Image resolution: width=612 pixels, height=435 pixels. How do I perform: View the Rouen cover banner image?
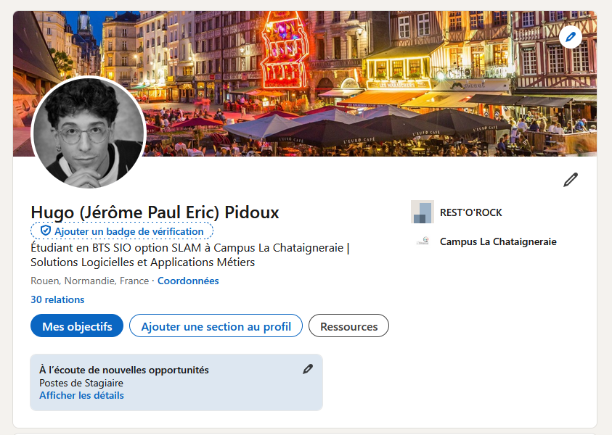point(363,80)
